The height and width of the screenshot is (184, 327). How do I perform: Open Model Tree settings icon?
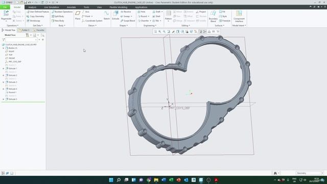tap(27, 35)
